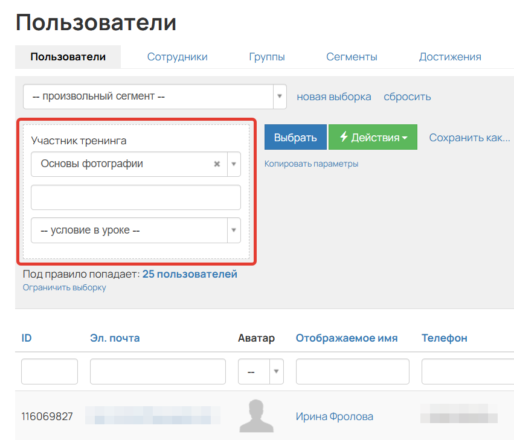
Task: Open the '-- условие в уроке --' dropdown
Action: point(234,230)
